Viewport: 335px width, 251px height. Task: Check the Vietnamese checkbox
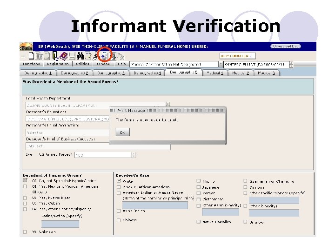(x=199, y=199)
